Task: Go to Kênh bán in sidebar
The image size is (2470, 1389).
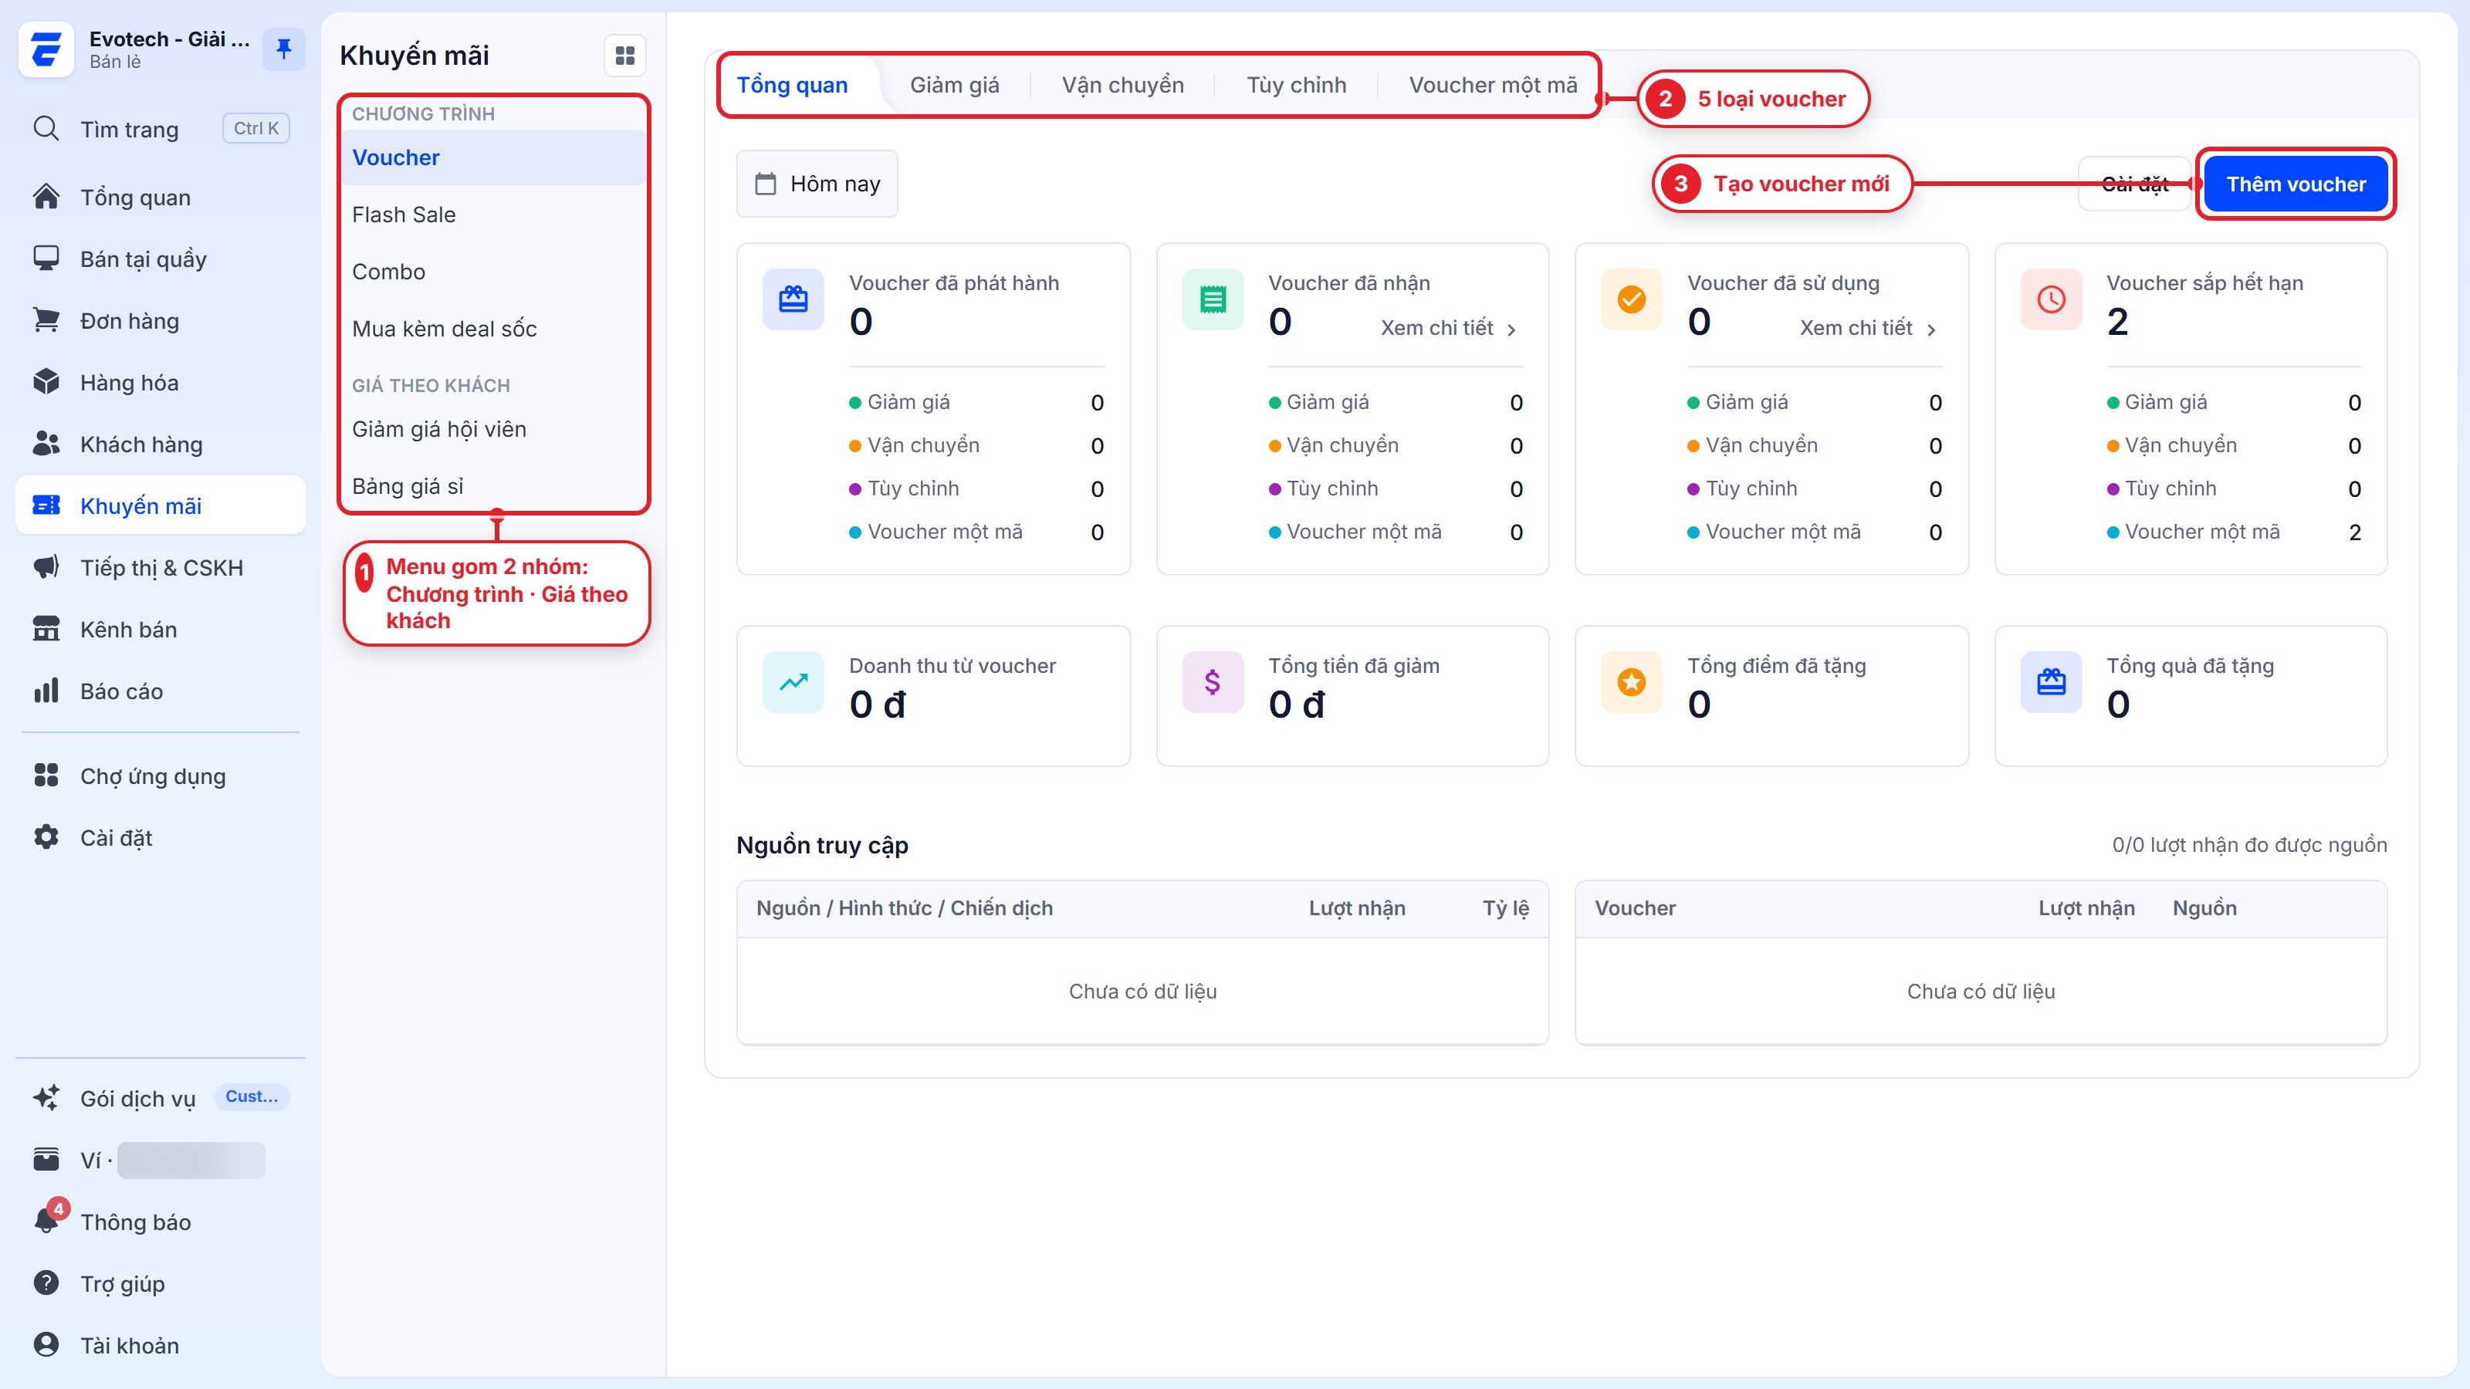Action: 160,629
